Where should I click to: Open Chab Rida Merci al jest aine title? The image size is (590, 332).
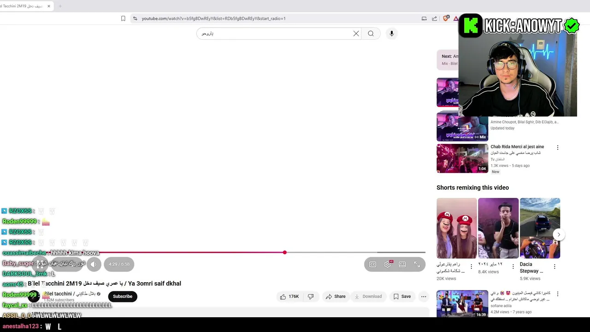click(517, 147)
